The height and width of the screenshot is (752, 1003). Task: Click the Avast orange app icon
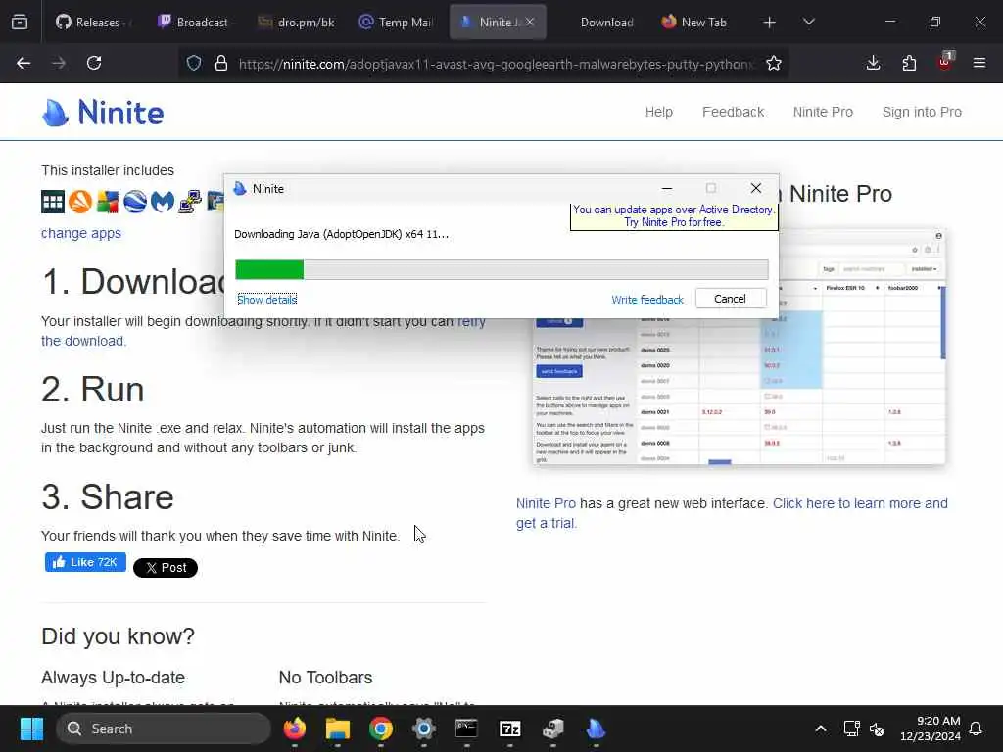point(80,202)
